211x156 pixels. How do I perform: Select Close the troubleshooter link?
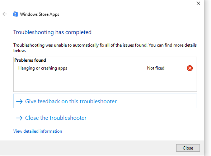pyautogui.click(x=51, y=118)
